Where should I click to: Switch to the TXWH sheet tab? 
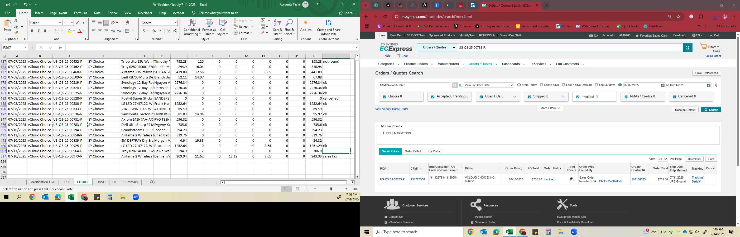click(100, 182)
